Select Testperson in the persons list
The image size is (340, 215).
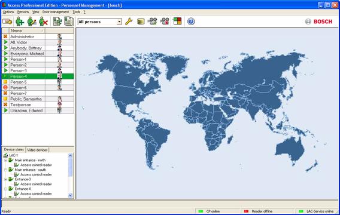(x=38, y=105)
